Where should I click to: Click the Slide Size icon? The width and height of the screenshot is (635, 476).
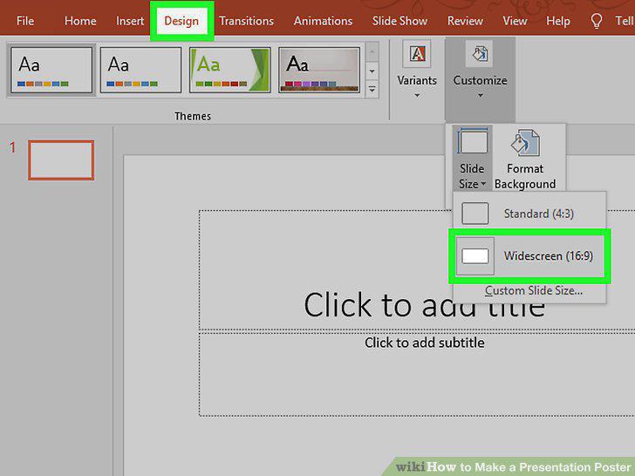pos(472,141)
